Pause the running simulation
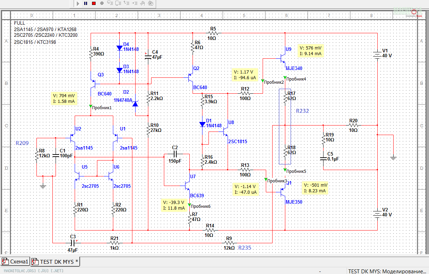Viewport: 429px width, 274px height. click(x=86, y=3)
